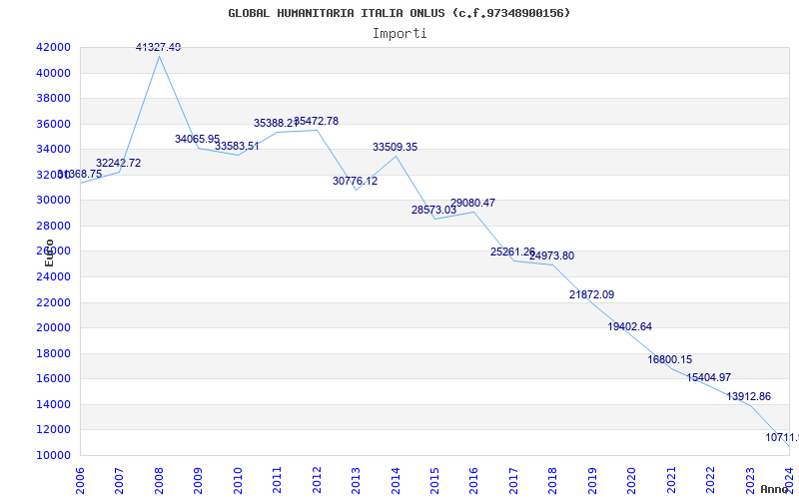Click the 2011 x-axis year label

click(278, 480)
